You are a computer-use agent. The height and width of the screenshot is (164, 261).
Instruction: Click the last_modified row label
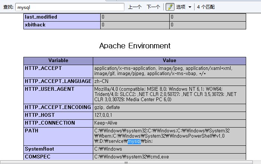coord(41,17)
